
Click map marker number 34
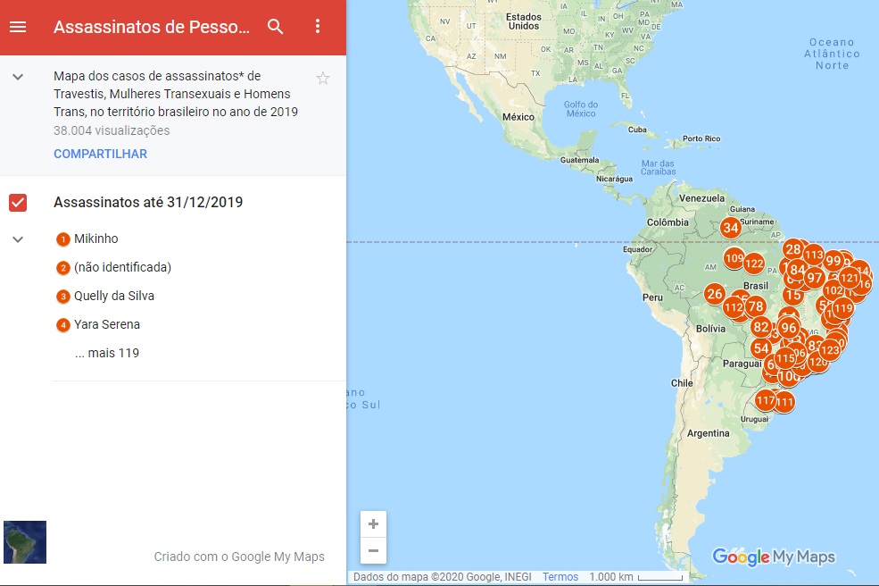[731, 227]
